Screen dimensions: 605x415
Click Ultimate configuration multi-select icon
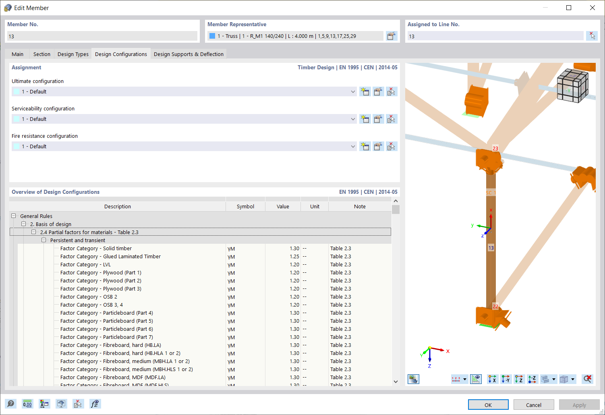tap(392, 91)
